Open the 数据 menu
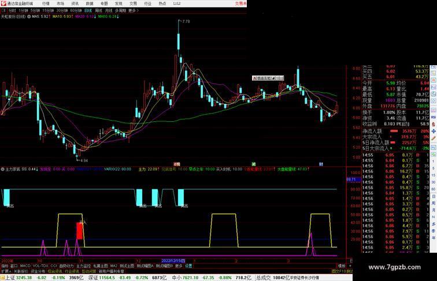The image size is (437, 281). pyautogui.click(x=90, y=3)
